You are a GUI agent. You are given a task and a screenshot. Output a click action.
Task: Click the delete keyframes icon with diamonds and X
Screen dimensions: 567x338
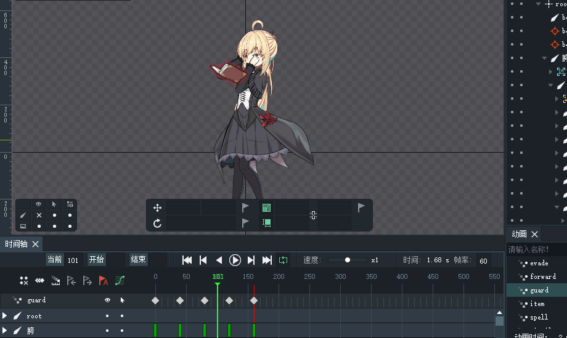pyautogui.click(x=24, y=281)
